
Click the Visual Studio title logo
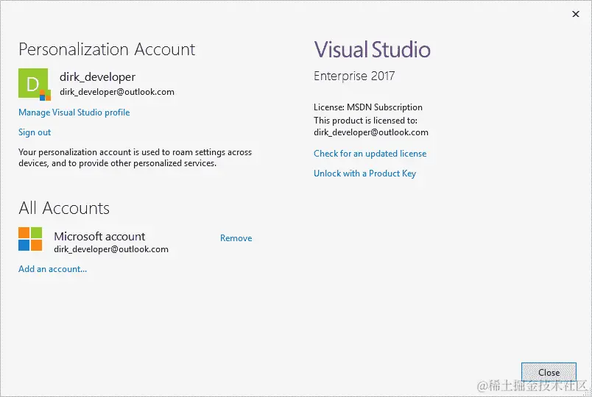[x=373, y=50]
